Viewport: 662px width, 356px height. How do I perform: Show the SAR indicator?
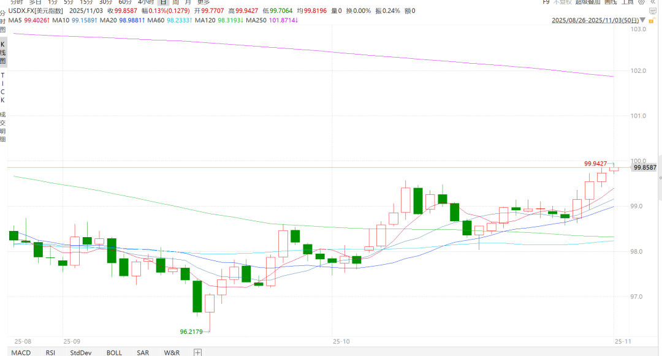click(x=143, y=352)
